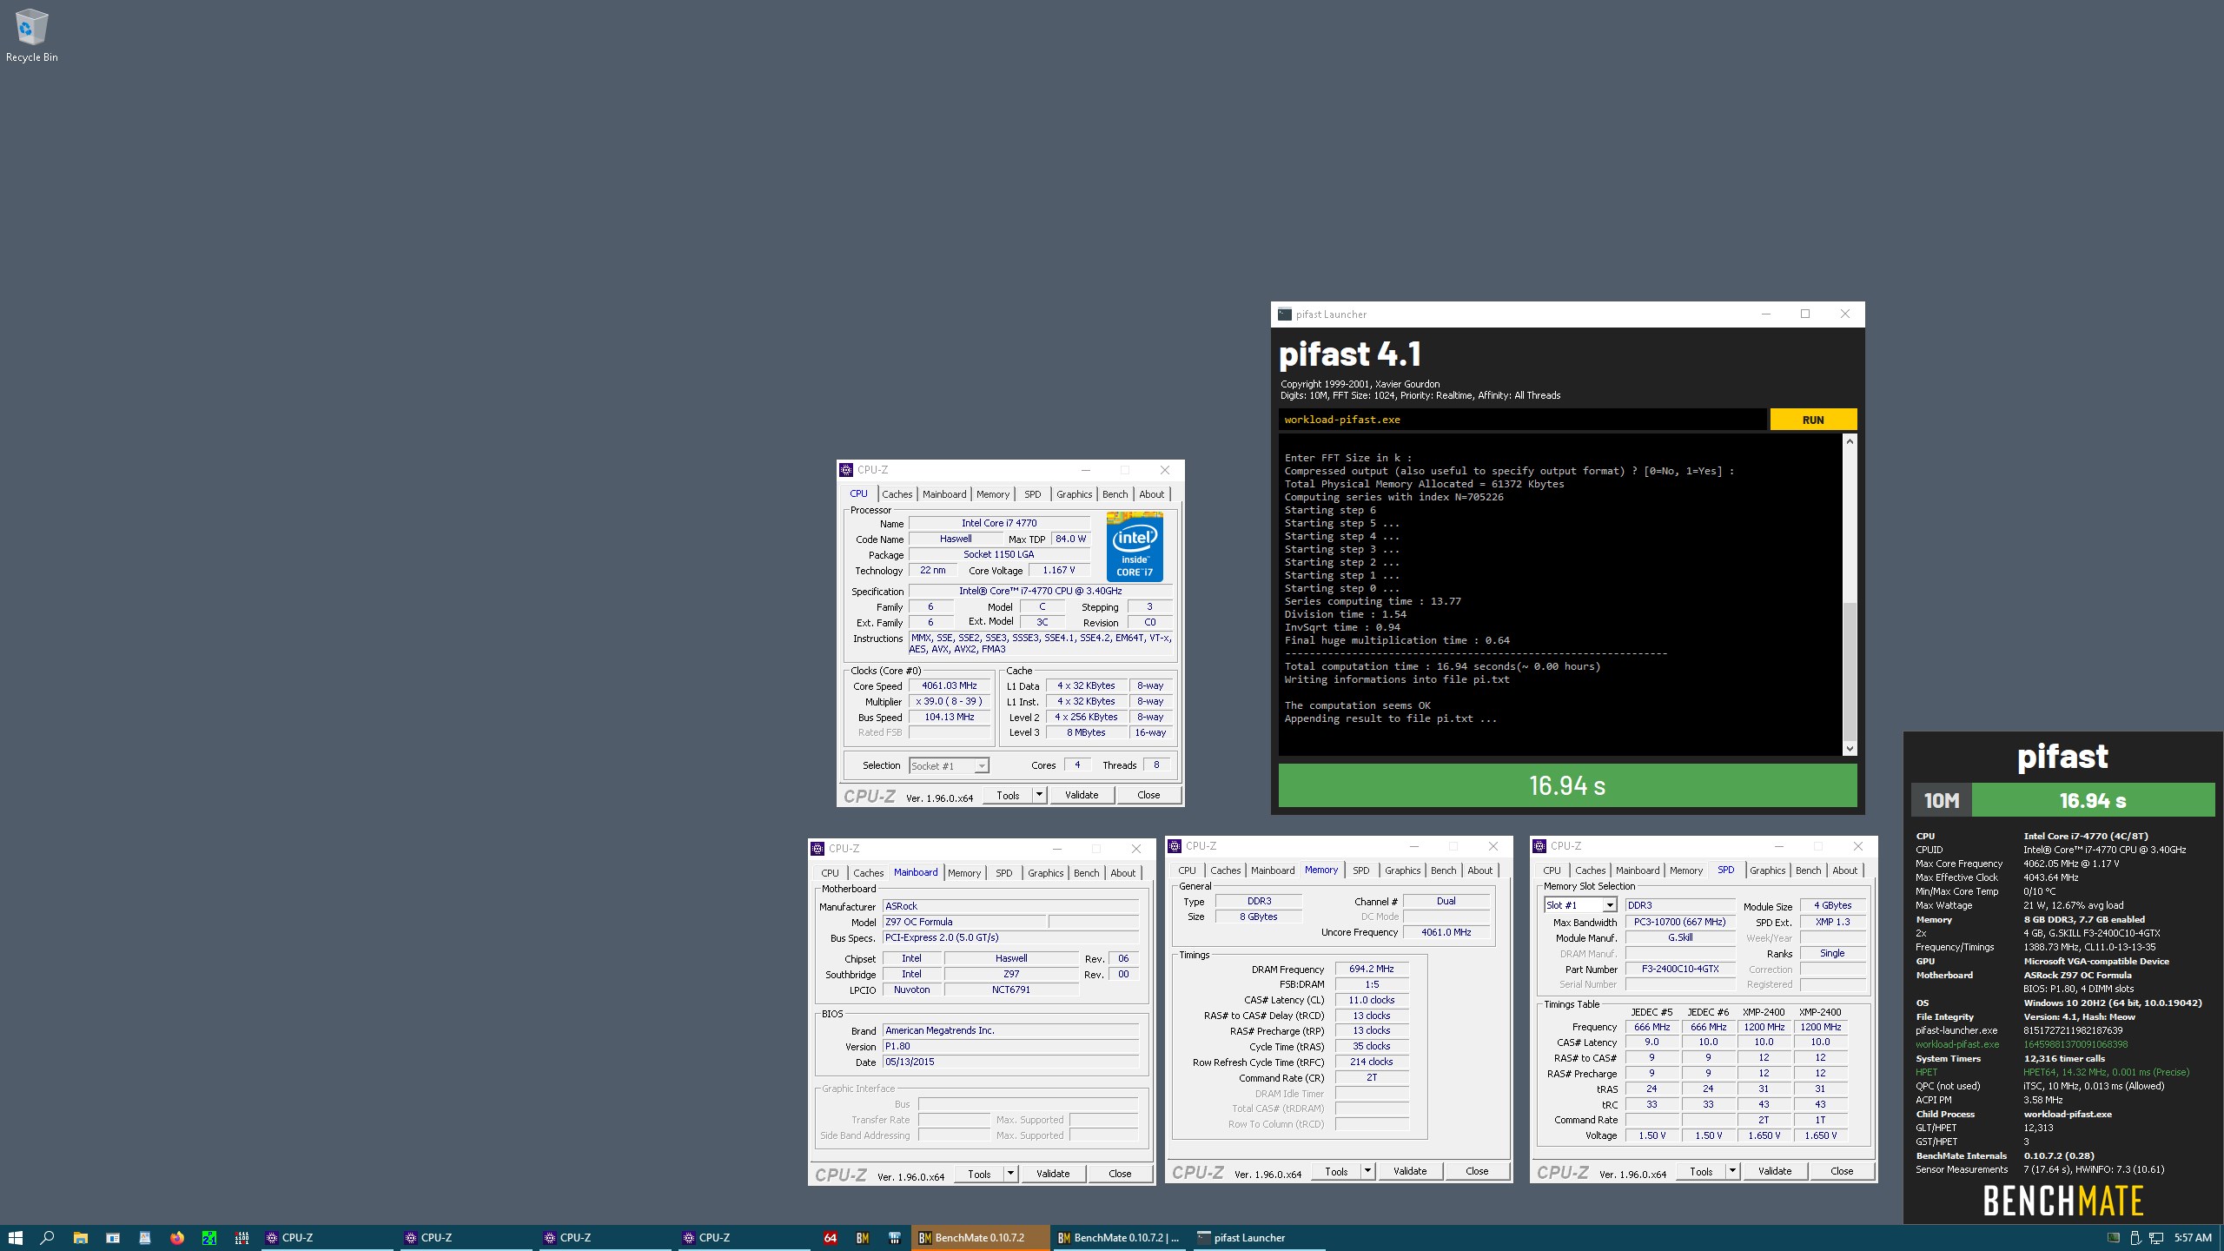Launch Firefox from the taskbar
The image size is (2224, 1251).
pyautogui.click(x=177, y=1237)
